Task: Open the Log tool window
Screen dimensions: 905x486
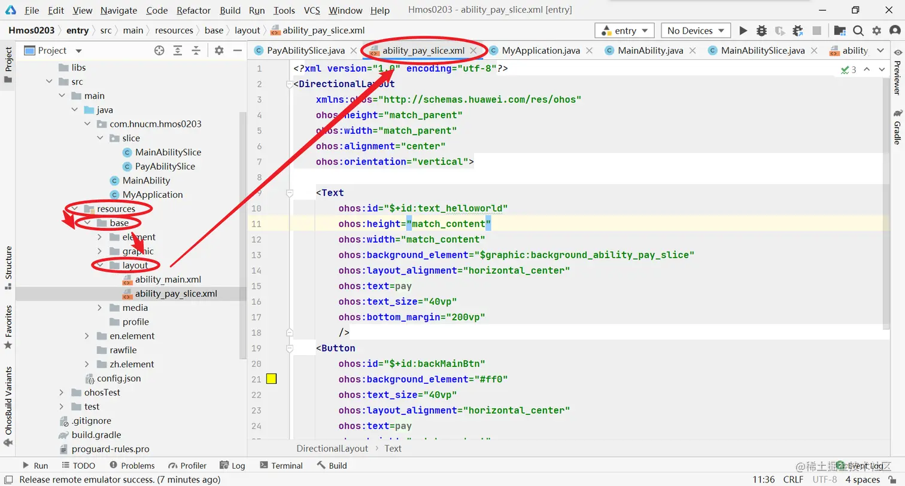Action: (x=232, y=466)
